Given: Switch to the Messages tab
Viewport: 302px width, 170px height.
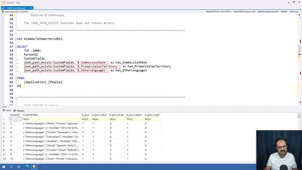Looking at the screenshot, I should (x=19, y=111).
